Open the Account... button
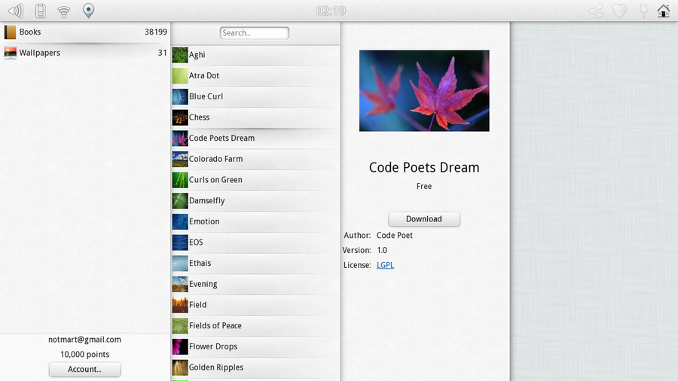This screenshot has height=381, width=678. click(x=84, y=369)
